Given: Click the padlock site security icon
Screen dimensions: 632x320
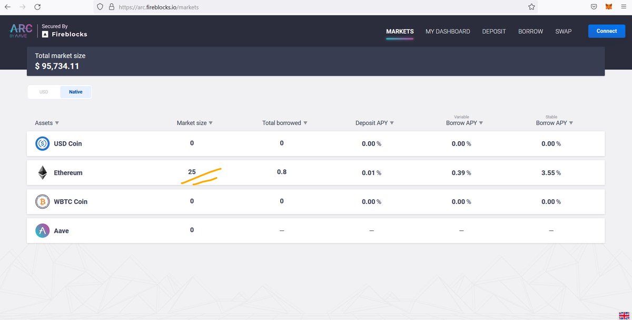Looking at the screenshot, I should (x=111, y=7).
